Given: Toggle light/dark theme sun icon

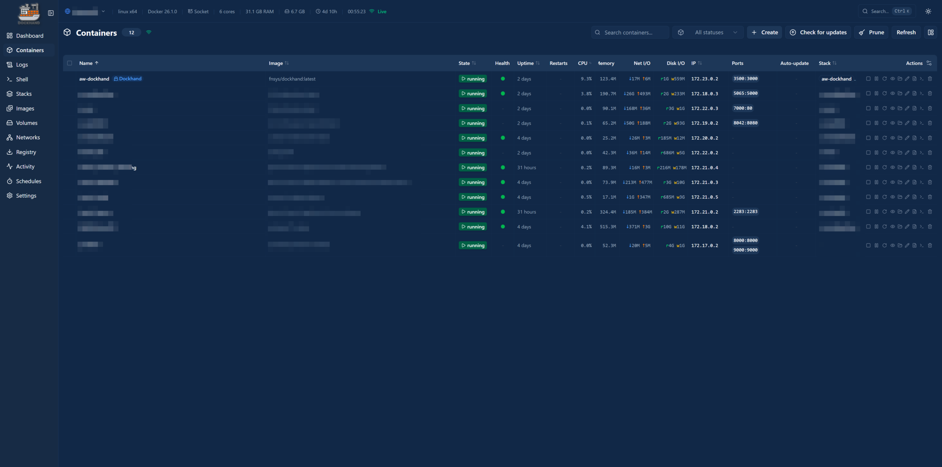Looking at the screenshot, I should click(928, 11).
